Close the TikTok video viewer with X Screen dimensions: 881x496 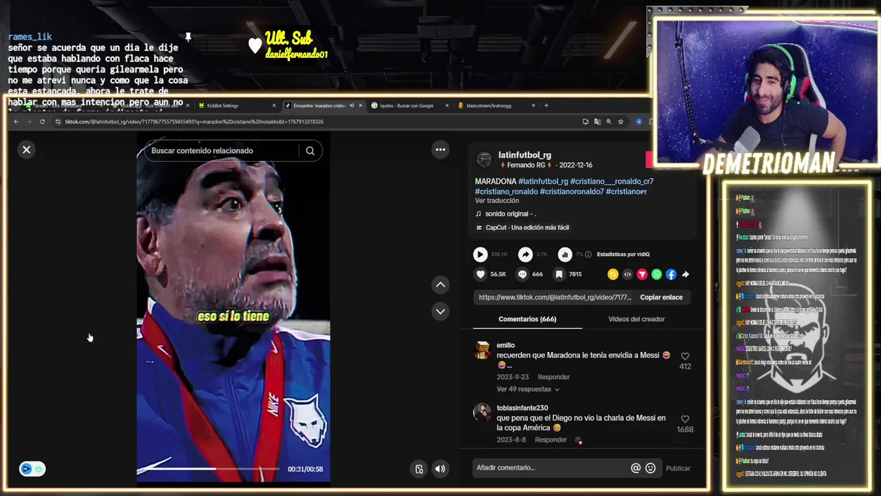pos(26,149)
